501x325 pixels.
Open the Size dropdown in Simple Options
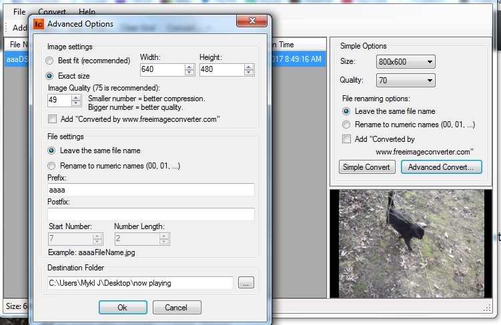tap(406, 61)
